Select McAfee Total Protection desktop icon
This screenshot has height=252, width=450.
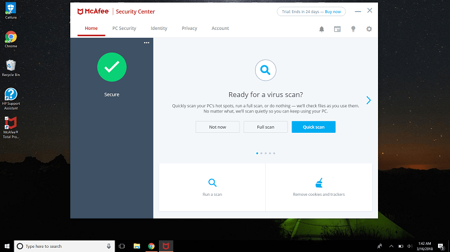click(x=11, y=127)
